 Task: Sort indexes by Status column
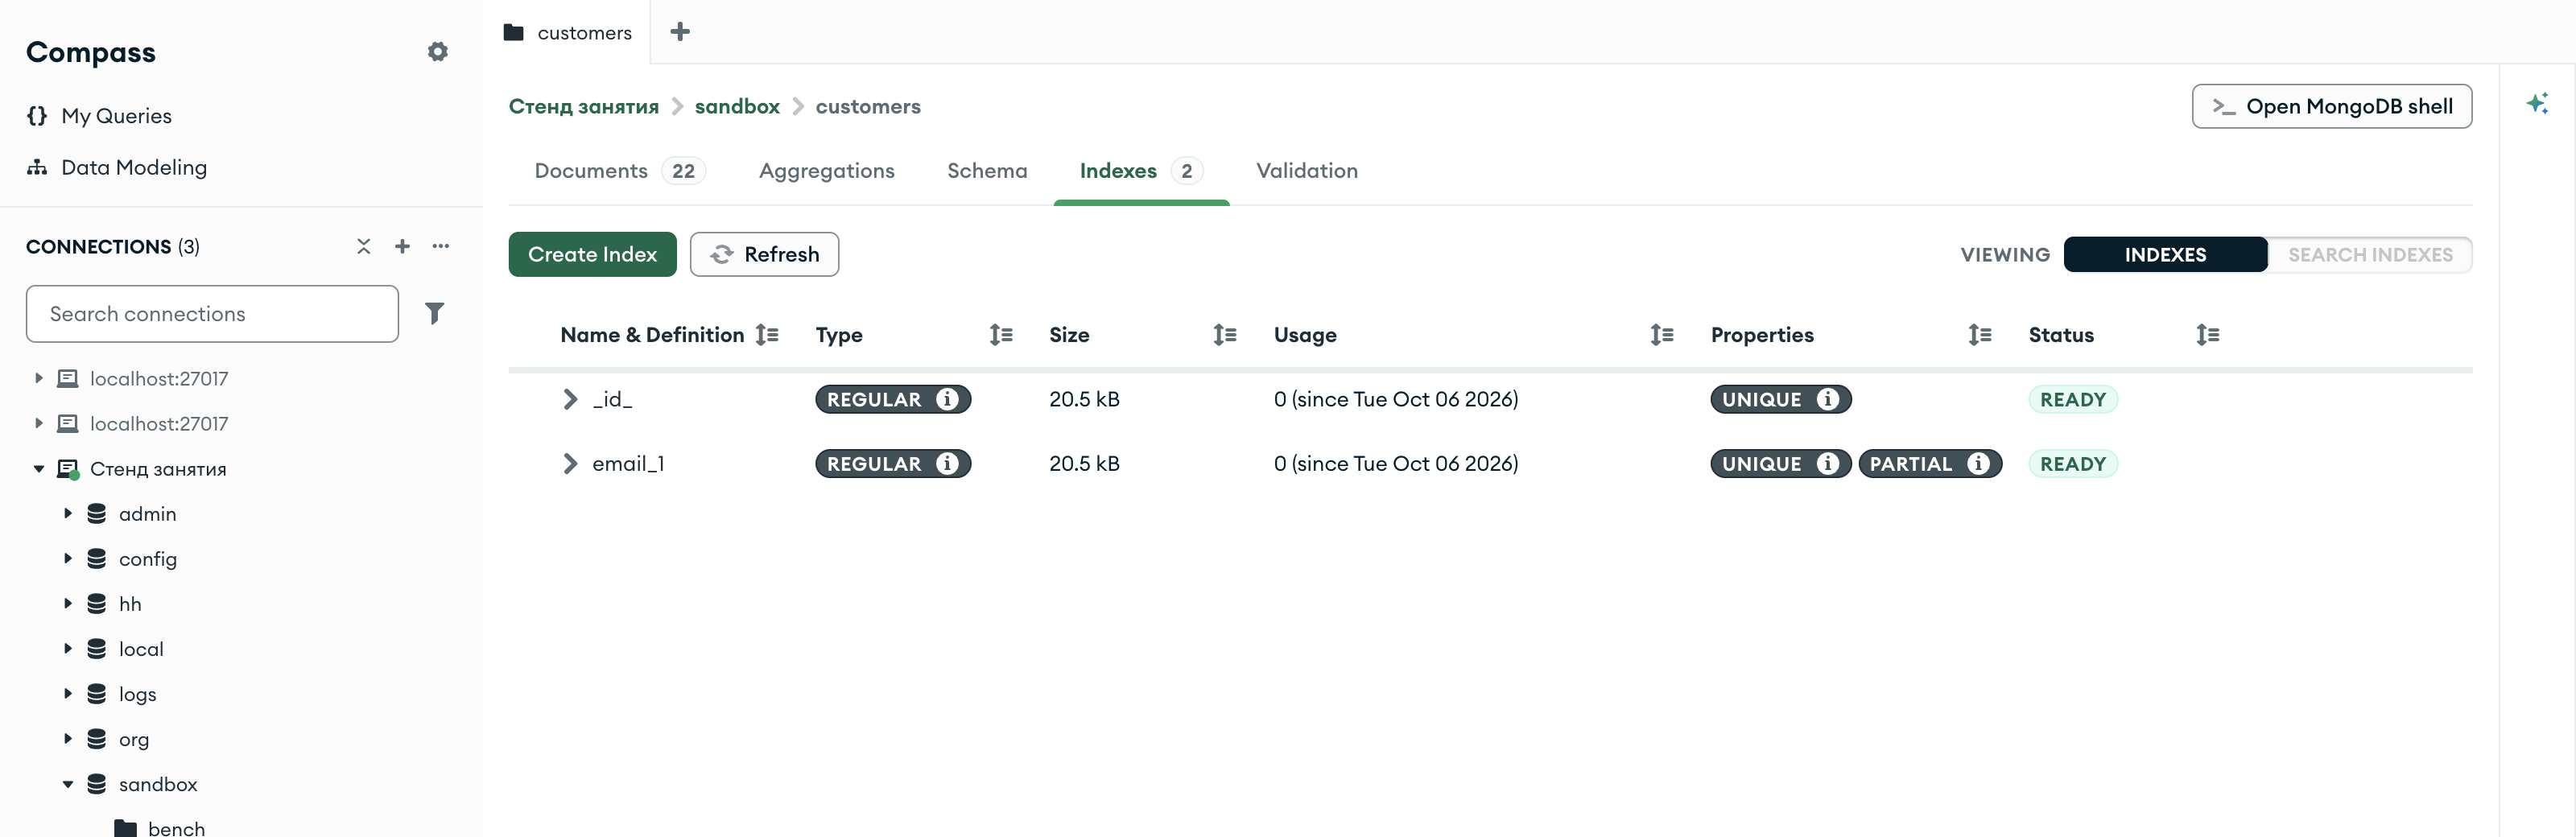pos(2208,335)
